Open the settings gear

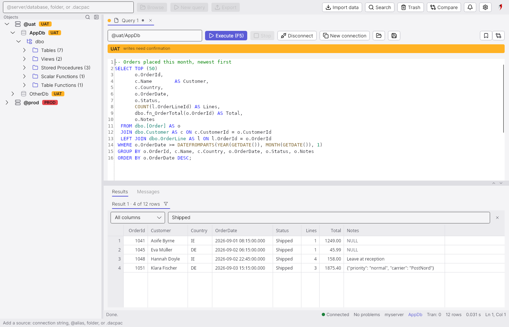(485, 7)
